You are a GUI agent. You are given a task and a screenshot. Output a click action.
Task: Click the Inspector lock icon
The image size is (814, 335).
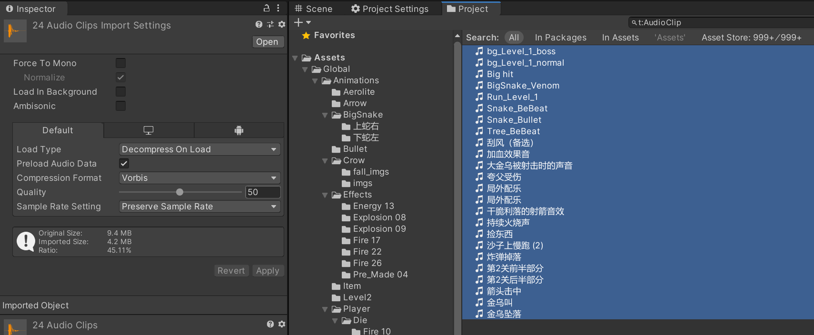click(267, 8)
